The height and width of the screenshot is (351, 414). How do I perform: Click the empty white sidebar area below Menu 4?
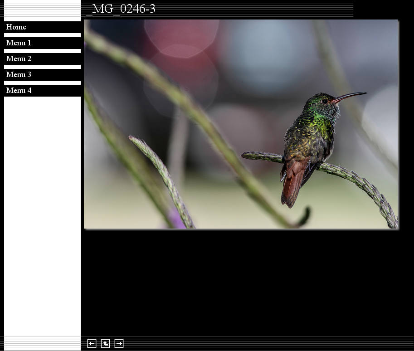(x=42, y=213)
